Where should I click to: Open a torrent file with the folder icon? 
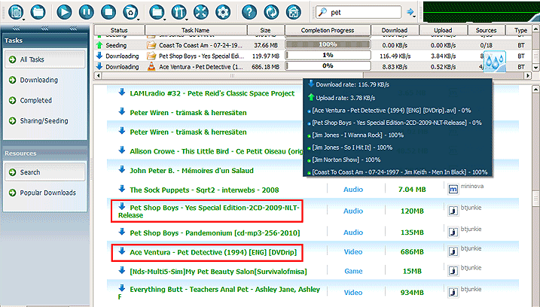pos(38,12)
